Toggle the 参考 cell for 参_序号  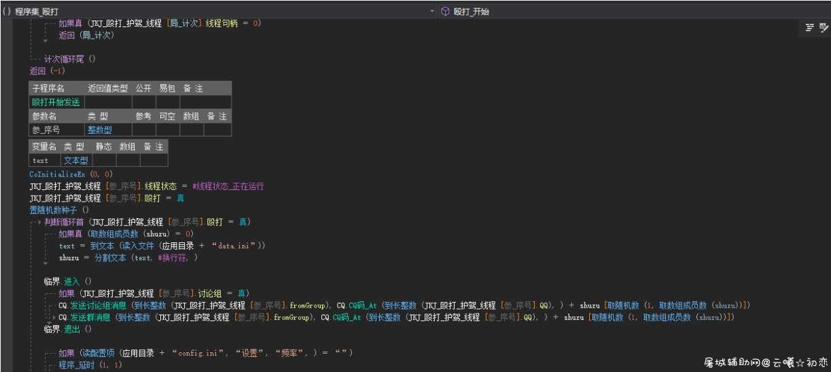143,130
